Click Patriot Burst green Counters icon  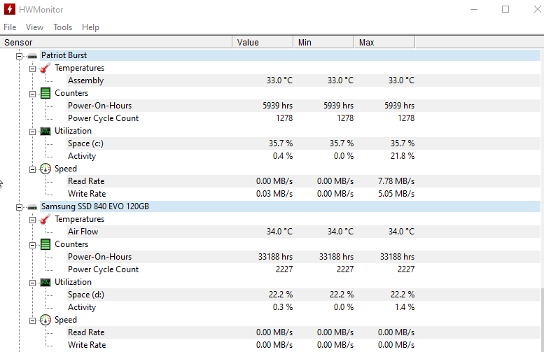pos(46,93)
